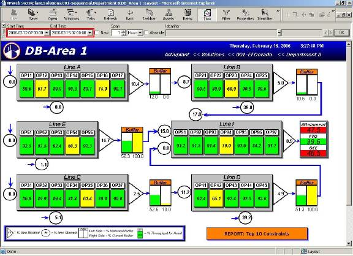Click the Activplant breadcrumb link
The width and height of the screenshot is (353, 256).
coord(176,55)
